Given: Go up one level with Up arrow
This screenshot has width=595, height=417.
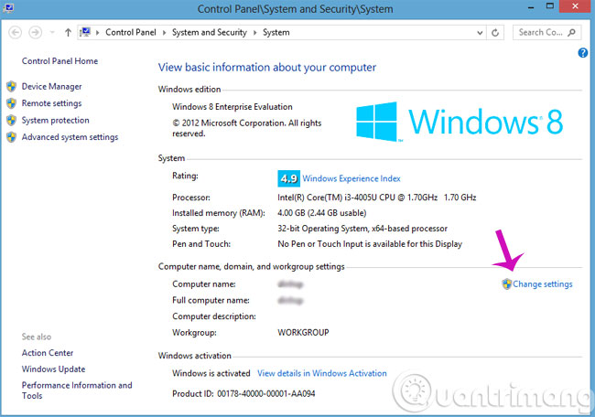Looking at the screenshot, I should point(68,33).
